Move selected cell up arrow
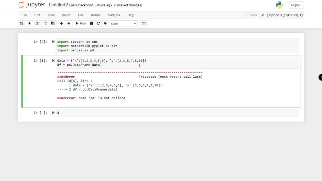322x181 pixels. (x=61, y=23)
